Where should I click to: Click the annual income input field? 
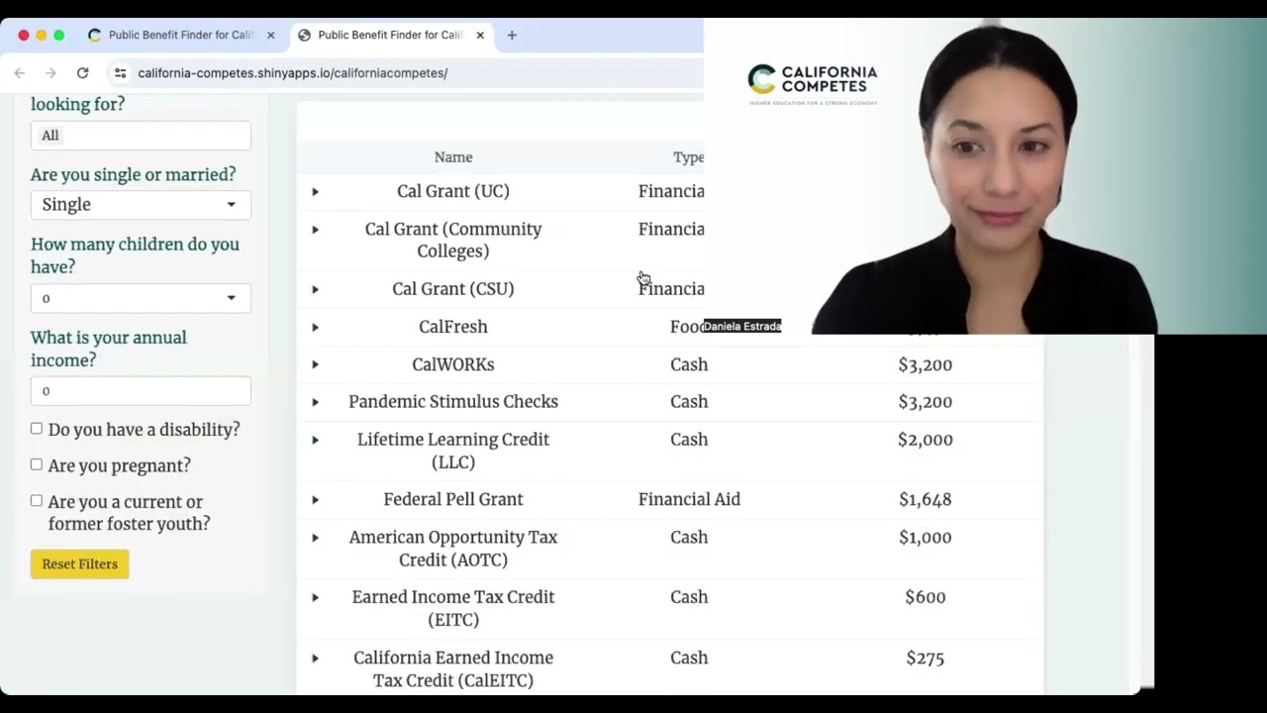point(141,391)
